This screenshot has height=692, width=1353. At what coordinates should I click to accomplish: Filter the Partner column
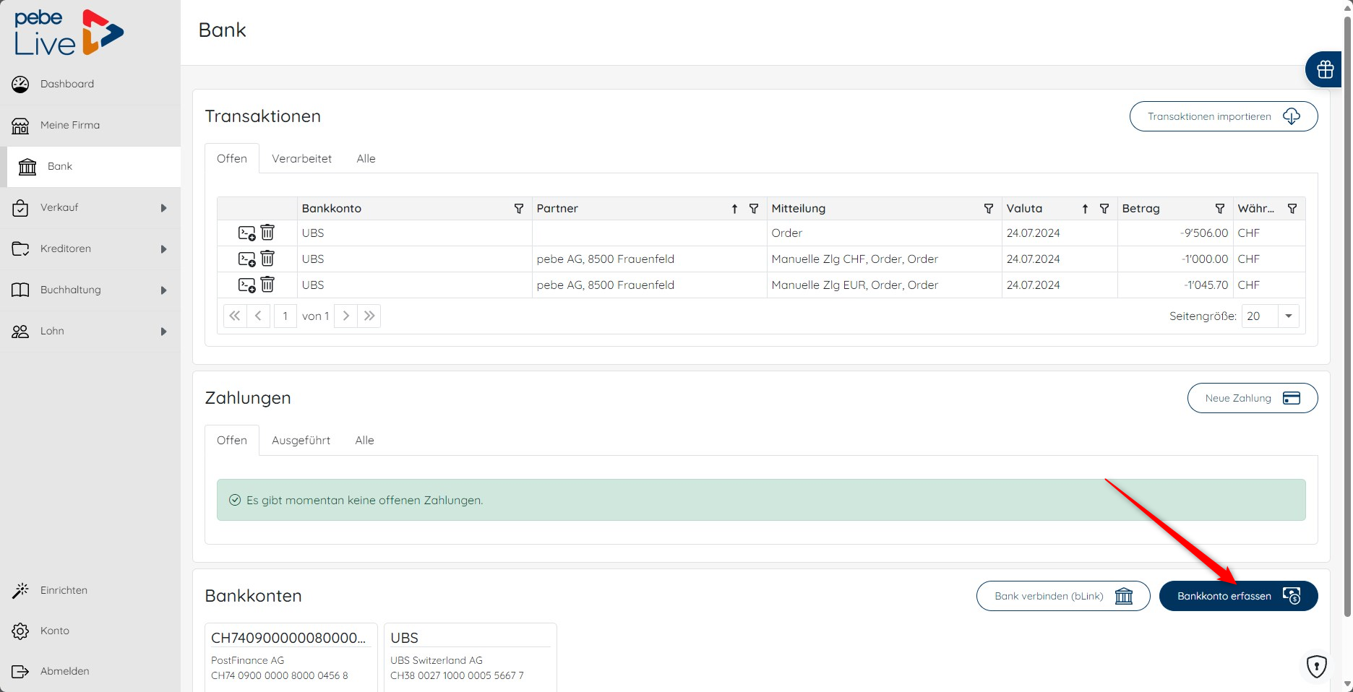coord(754,209)
